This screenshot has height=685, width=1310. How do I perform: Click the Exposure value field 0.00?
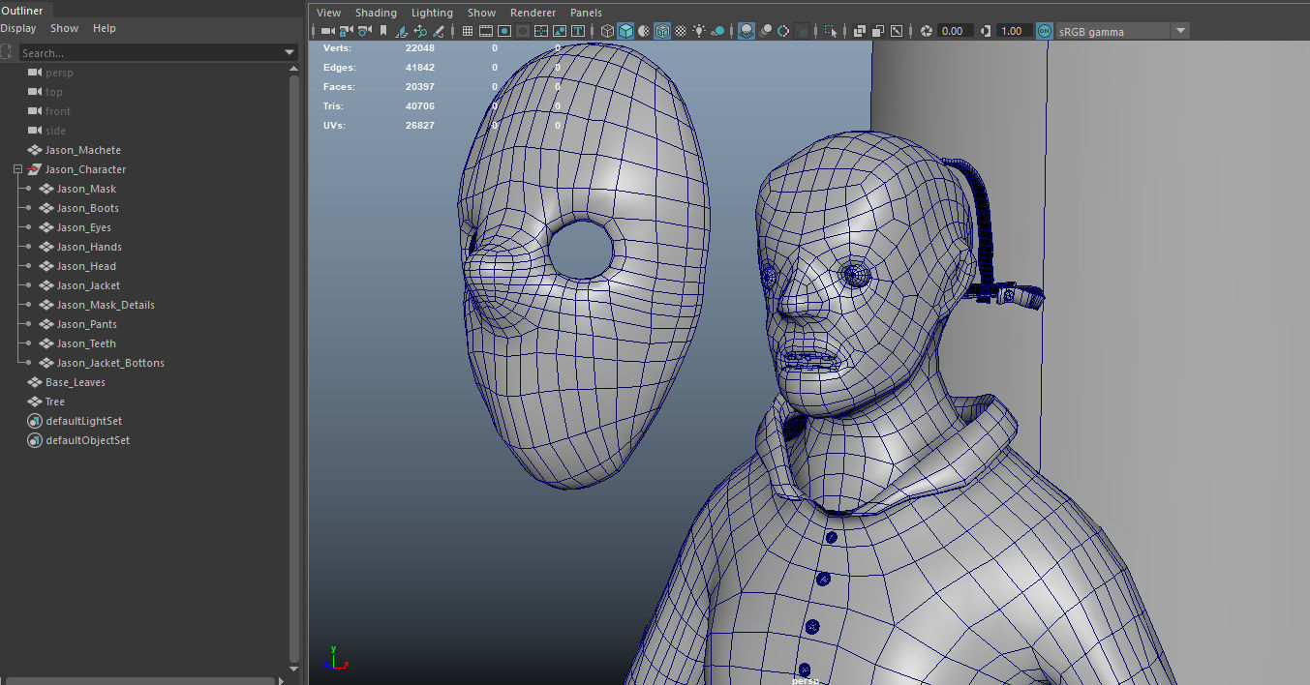956,31
